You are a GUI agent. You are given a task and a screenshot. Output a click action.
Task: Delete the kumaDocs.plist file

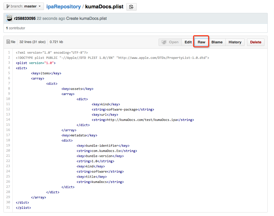256,42
